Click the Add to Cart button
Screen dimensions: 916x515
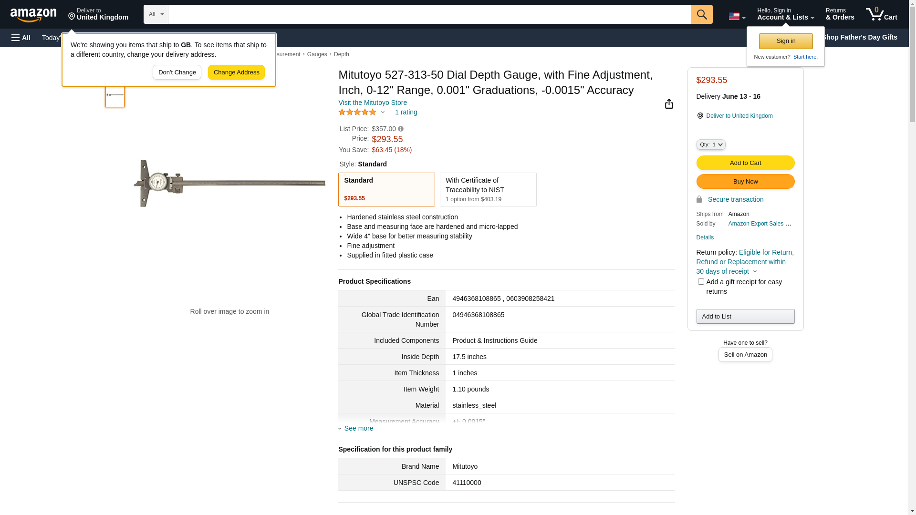click(x=745, y=163)
